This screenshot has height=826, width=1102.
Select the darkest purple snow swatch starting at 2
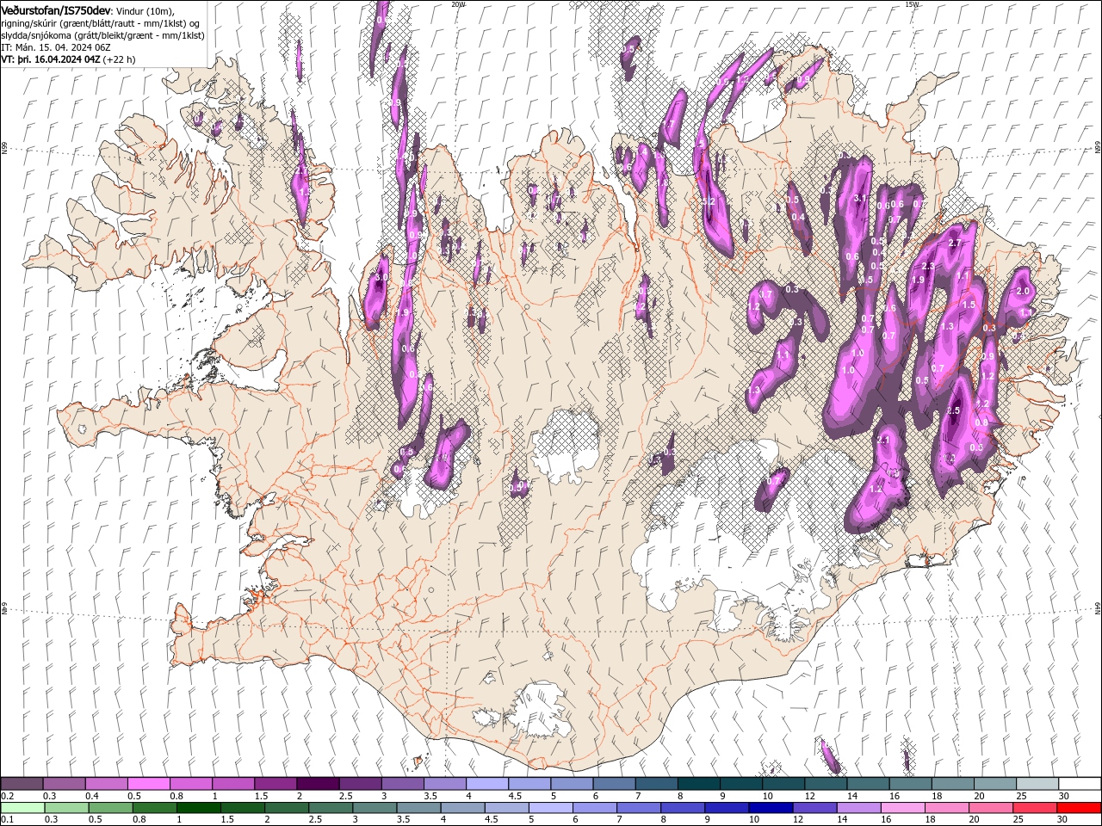coord(318,784)
